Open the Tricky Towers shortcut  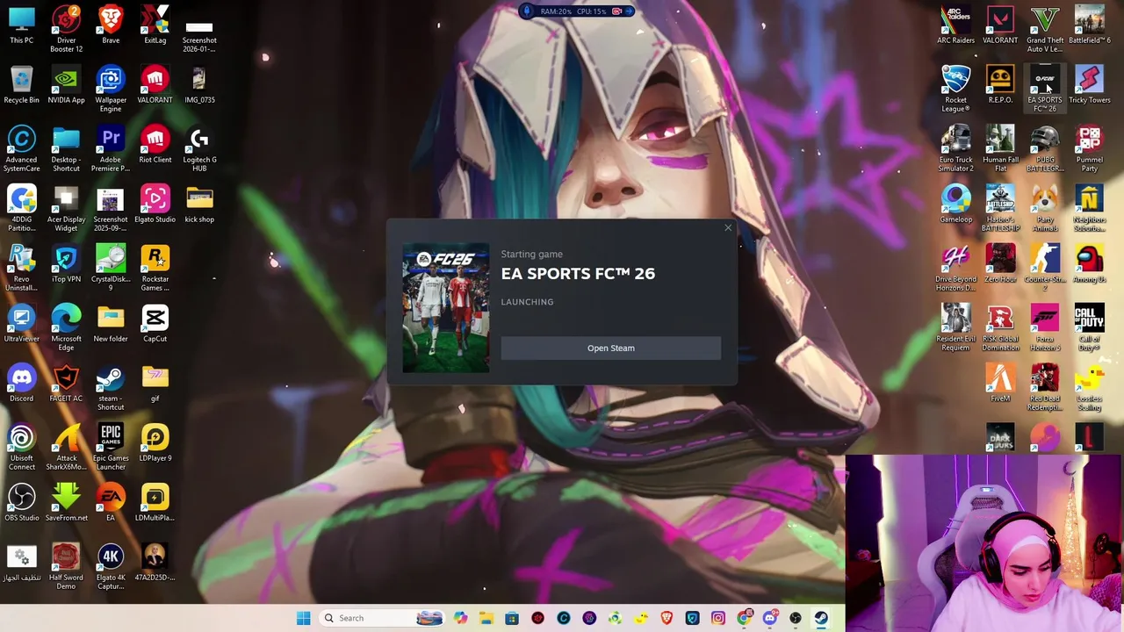[1090, 85]
